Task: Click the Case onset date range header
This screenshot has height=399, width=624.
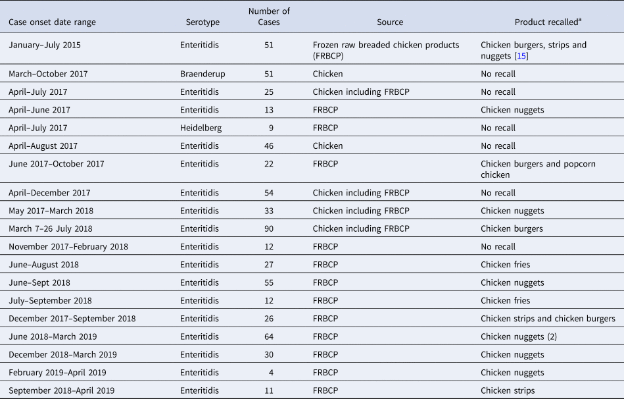Action: 52,22
